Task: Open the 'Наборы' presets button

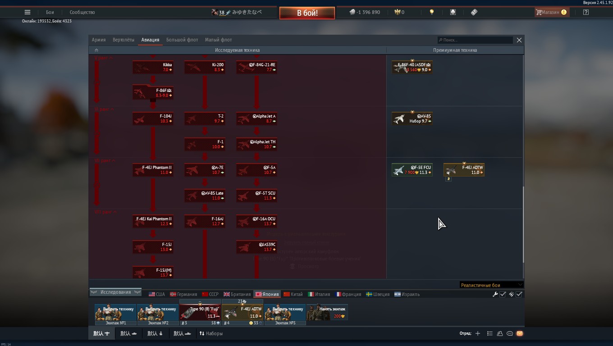Action: (x=211, y=333)
